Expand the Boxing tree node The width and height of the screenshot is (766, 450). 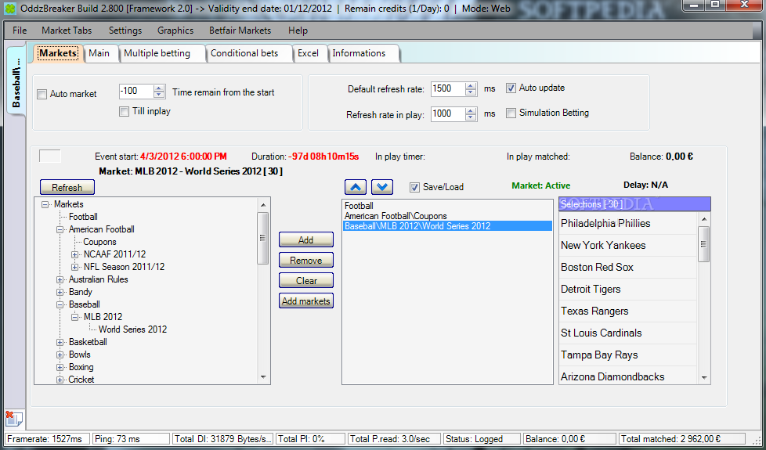pyautogui.click(x=60, y=368)
